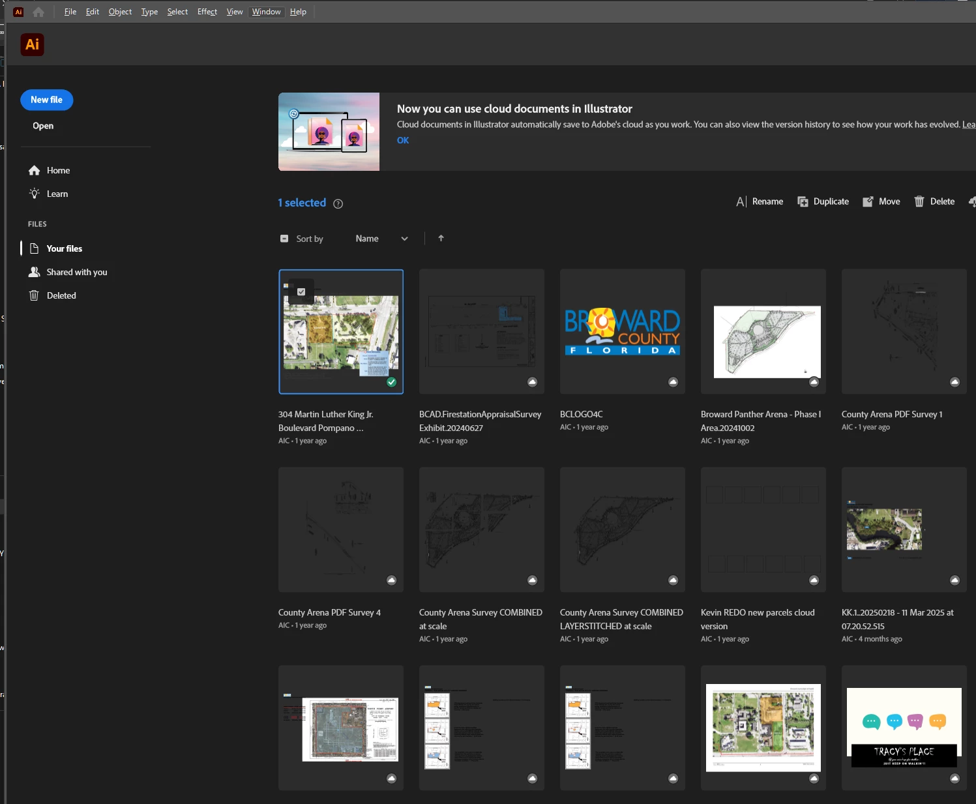
Task: Toggle the select-all checkbox beside Sort by
Action: point(284,239)
